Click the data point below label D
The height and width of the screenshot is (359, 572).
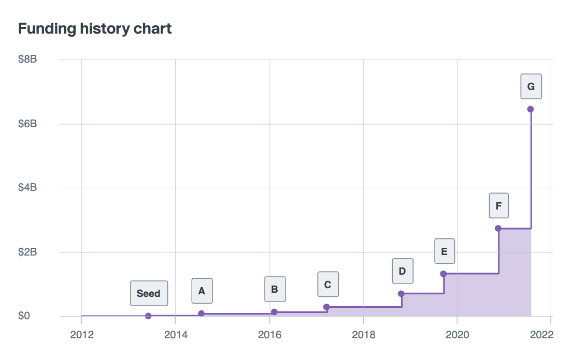click(x=401, y=294)
